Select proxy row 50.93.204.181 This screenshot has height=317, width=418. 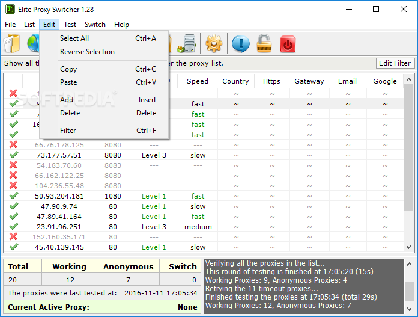click(204, 196)
